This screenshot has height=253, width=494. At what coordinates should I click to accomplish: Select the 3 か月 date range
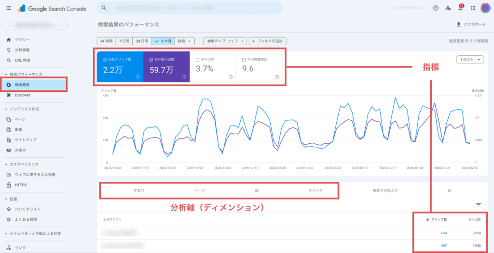coord(163,41)
